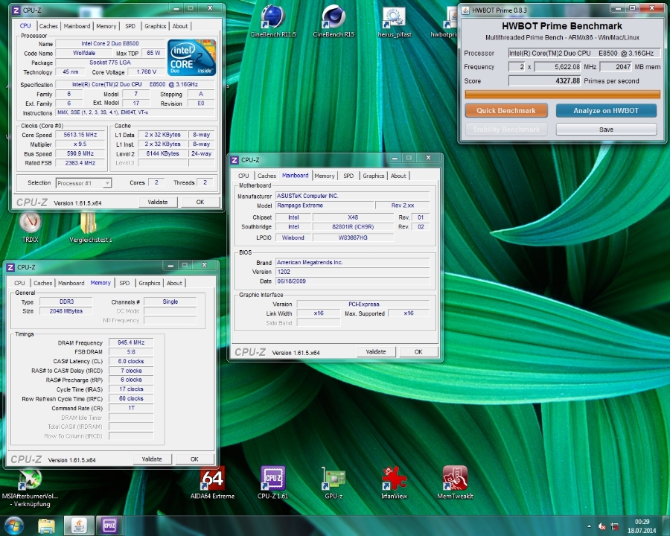Click HWBOT Processor name field

point(584,53)
